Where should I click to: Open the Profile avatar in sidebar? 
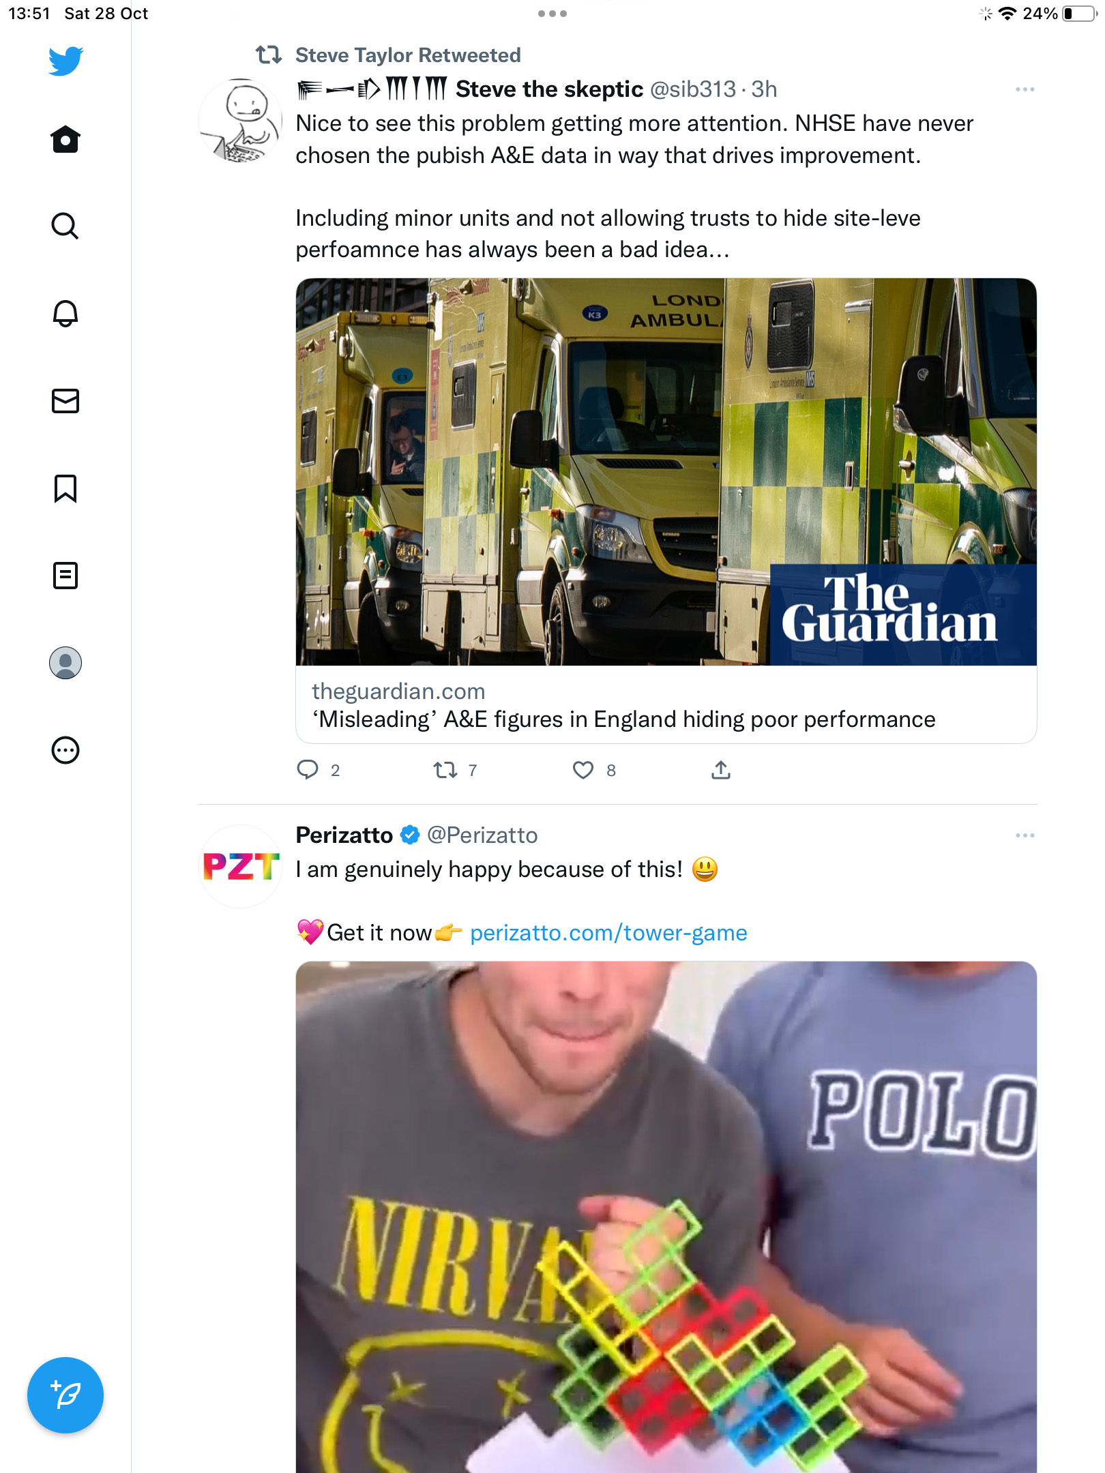coord(65,663)
